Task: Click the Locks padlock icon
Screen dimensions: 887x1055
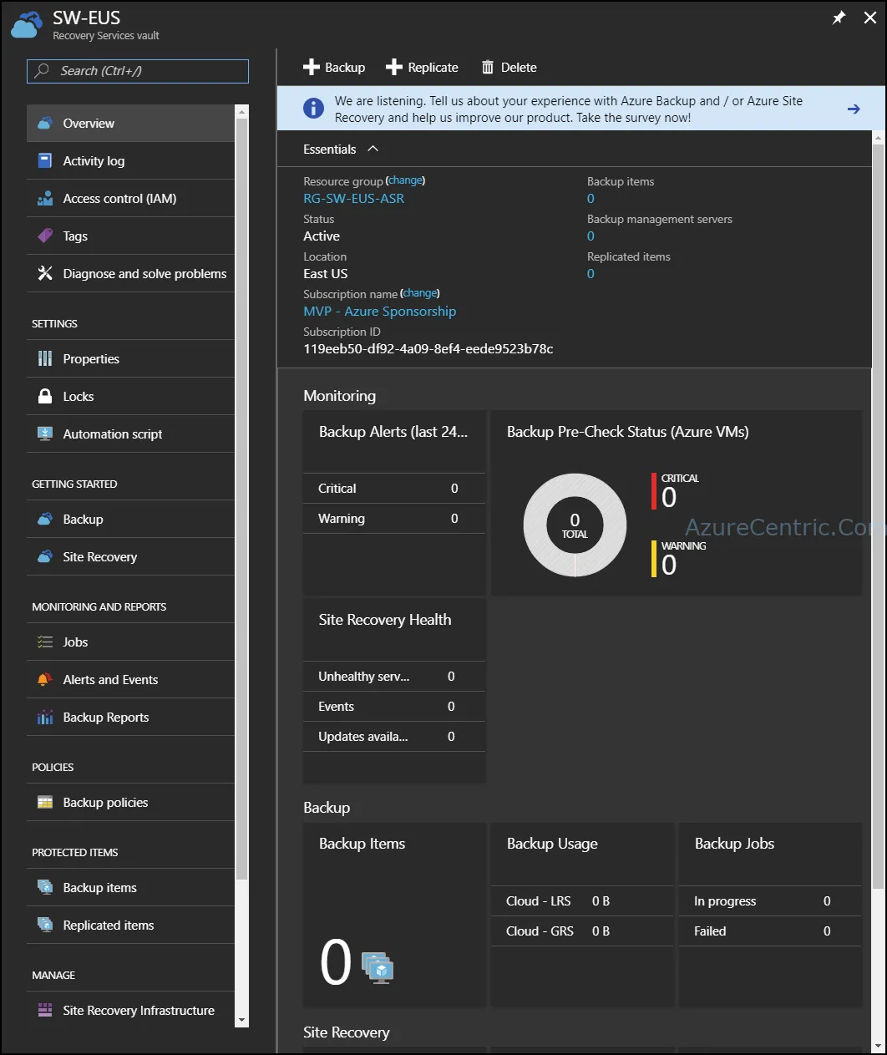Action: click(45, 396)
